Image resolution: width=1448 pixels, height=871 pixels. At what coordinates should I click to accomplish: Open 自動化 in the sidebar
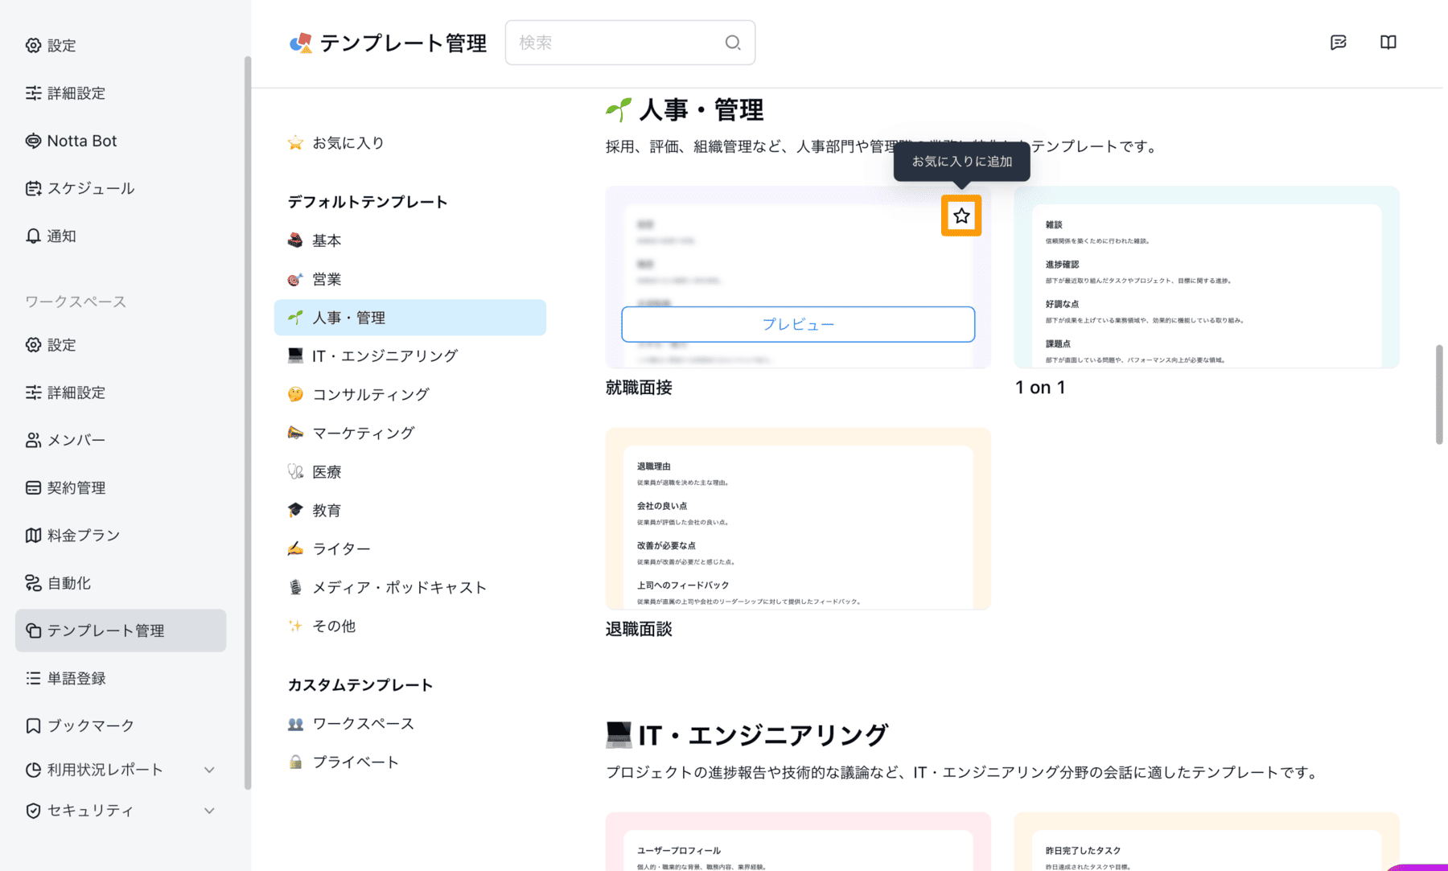[x=121, y=583]
